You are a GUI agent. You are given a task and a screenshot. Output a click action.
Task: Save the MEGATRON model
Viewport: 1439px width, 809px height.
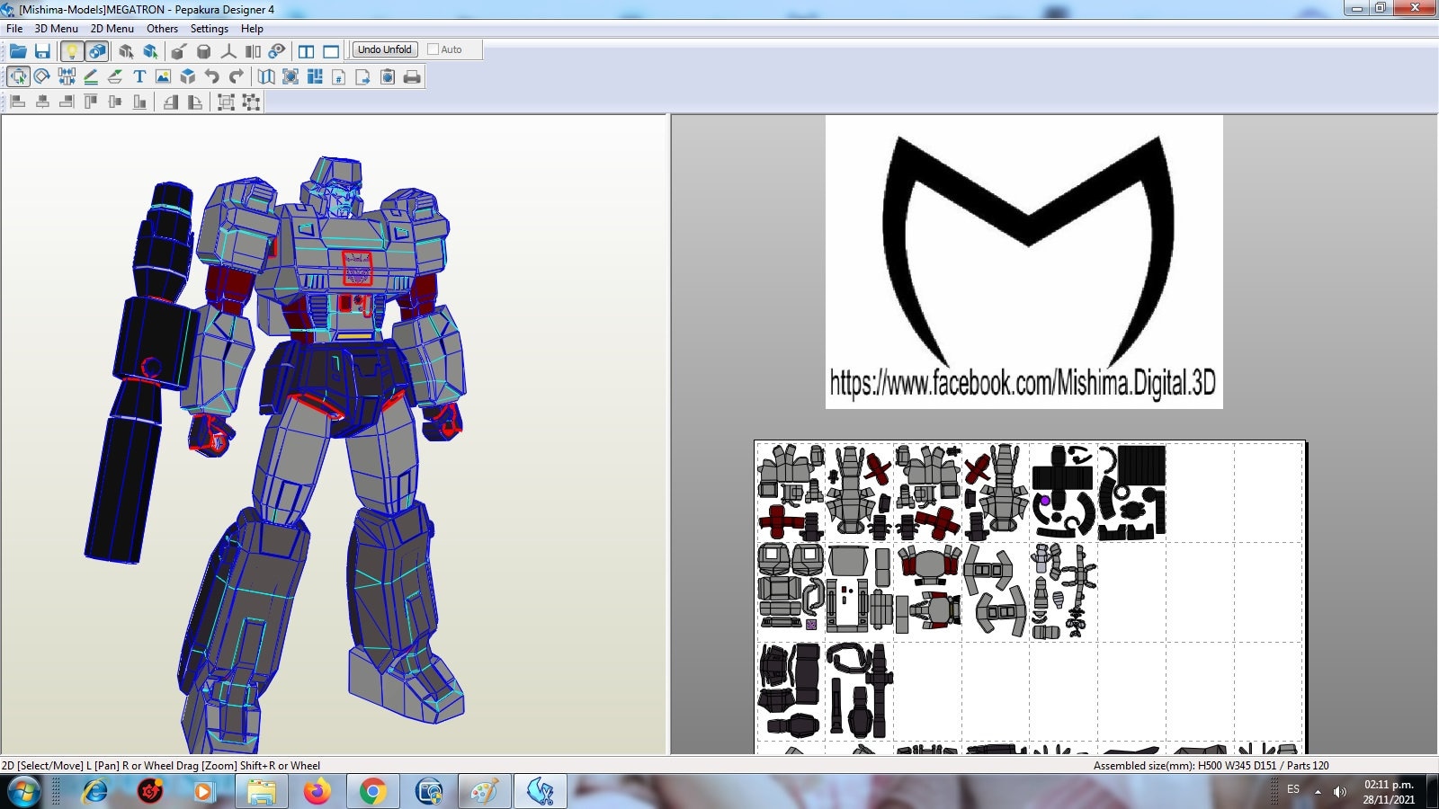coord(42,51)
